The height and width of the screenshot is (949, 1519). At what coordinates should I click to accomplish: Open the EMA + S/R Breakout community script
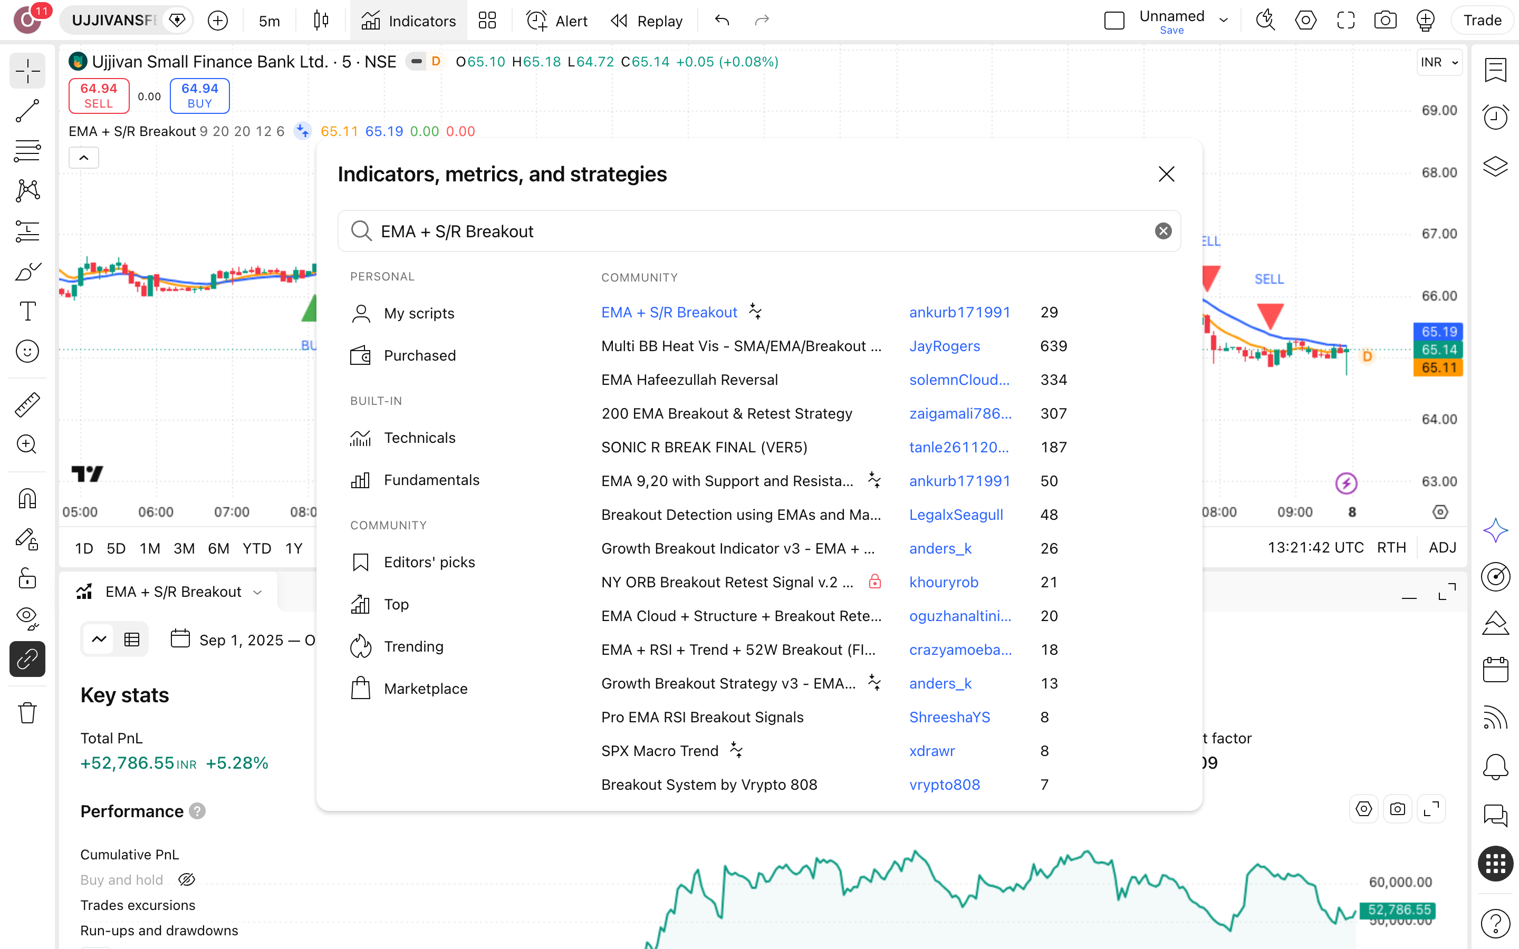click(669, 312)
